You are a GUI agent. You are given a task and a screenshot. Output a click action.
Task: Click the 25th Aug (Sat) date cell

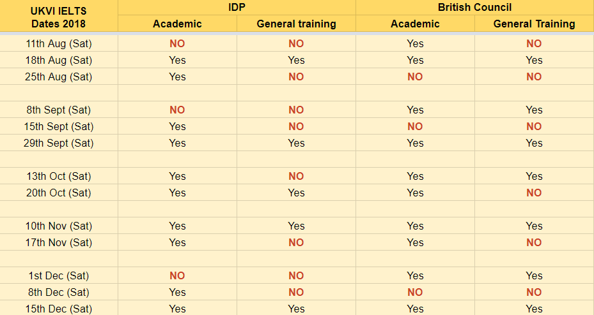(x=59, y=77)
